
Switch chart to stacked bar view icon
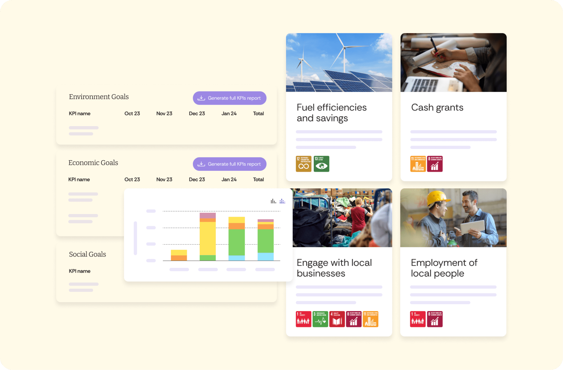point(282,201)
